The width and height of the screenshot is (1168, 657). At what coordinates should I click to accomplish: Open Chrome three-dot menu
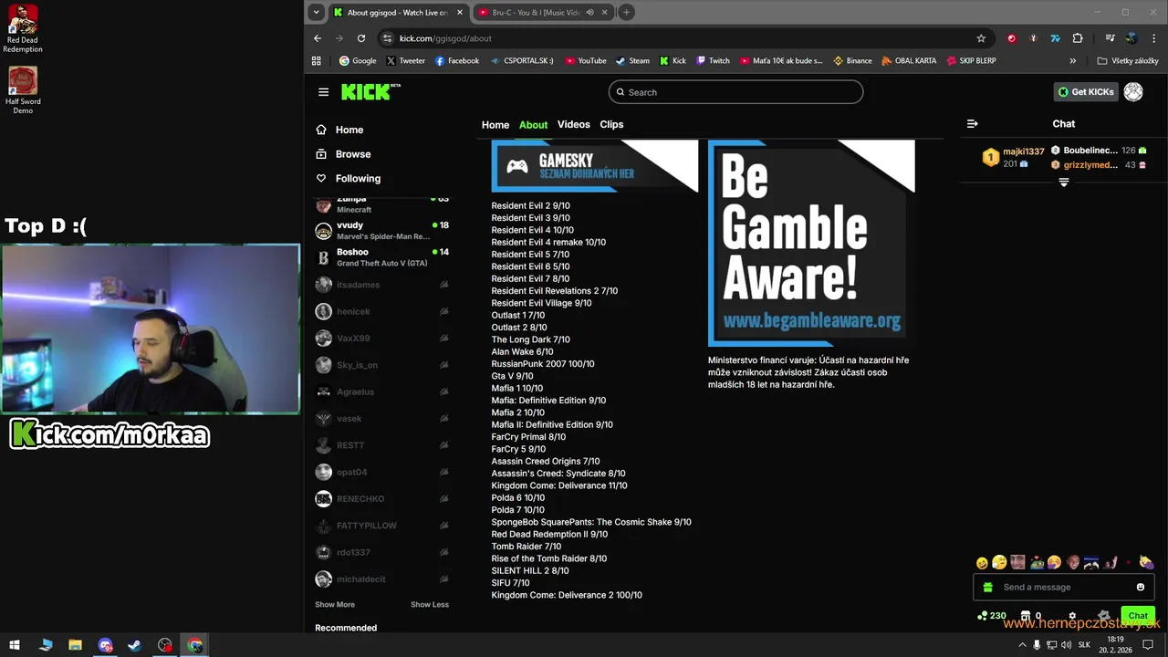tap(1152, 38)
